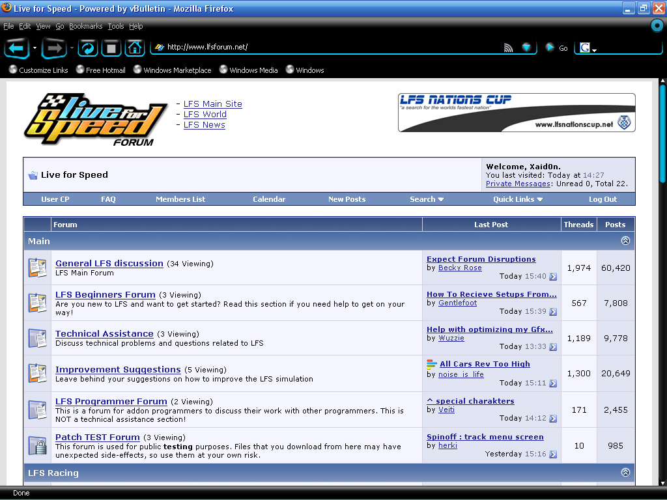Go to last post arrow at Today 14:12

pyautogui.click(x=553, y=419)
